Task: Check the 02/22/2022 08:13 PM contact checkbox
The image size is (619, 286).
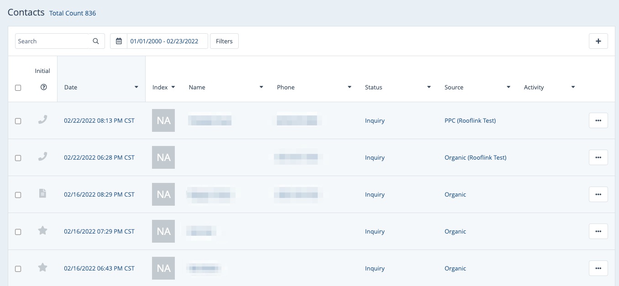Action: coord(18,121)
